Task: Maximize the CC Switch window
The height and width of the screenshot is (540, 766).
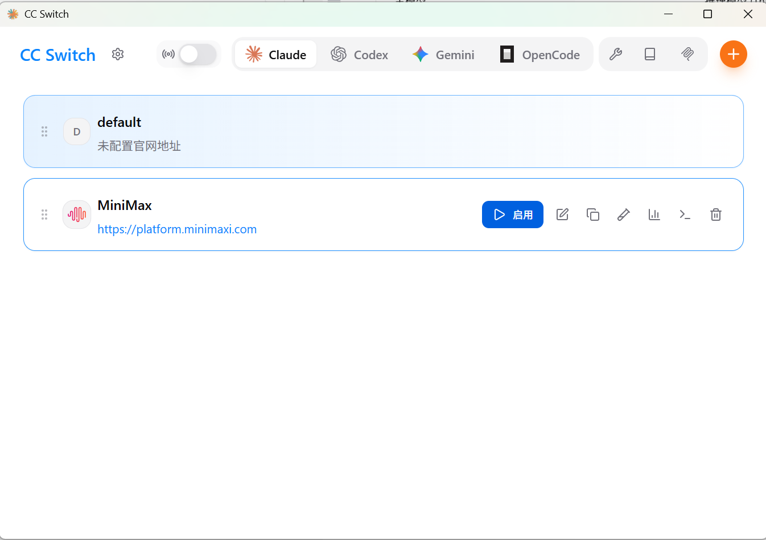Action: [708, 14]
